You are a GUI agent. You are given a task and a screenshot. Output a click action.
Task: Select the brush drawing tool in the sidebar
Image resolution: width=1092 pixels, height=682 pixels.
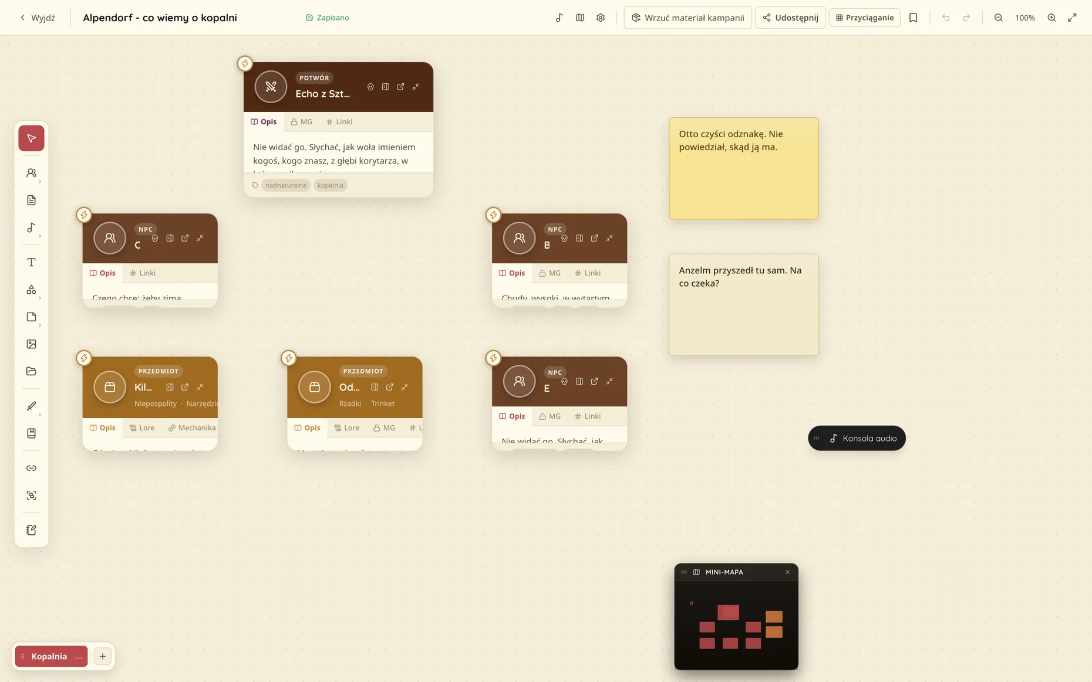(31, 406)
